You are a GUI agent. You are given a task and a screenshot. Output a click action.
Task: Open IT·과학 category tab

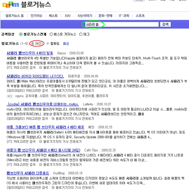[124, 16]
